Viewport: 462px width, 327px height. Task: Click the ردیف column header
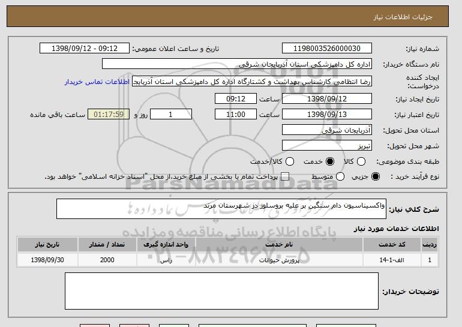[430, 245]
